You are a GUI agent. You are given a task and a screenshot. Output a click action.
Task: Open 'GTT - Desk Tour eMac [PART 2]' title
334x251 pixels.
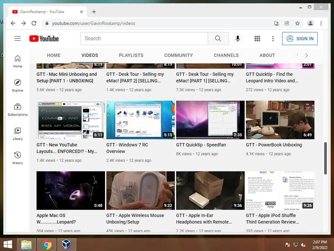[135, 77]
